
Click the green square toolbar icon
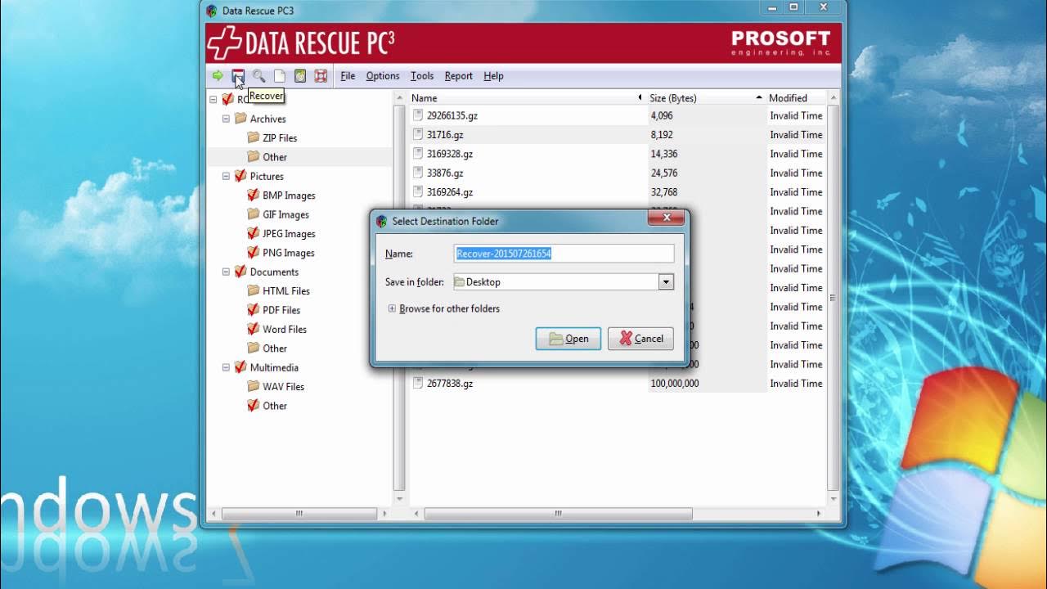300,76
